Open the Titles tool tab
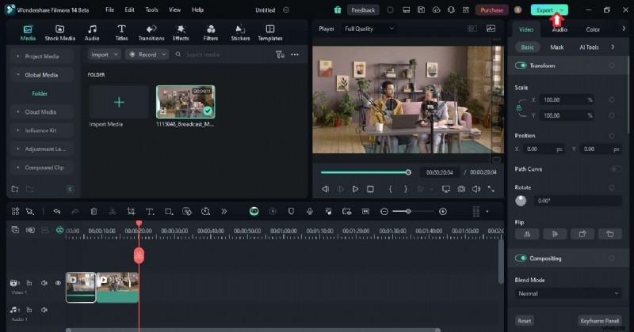 pos(121,32)
